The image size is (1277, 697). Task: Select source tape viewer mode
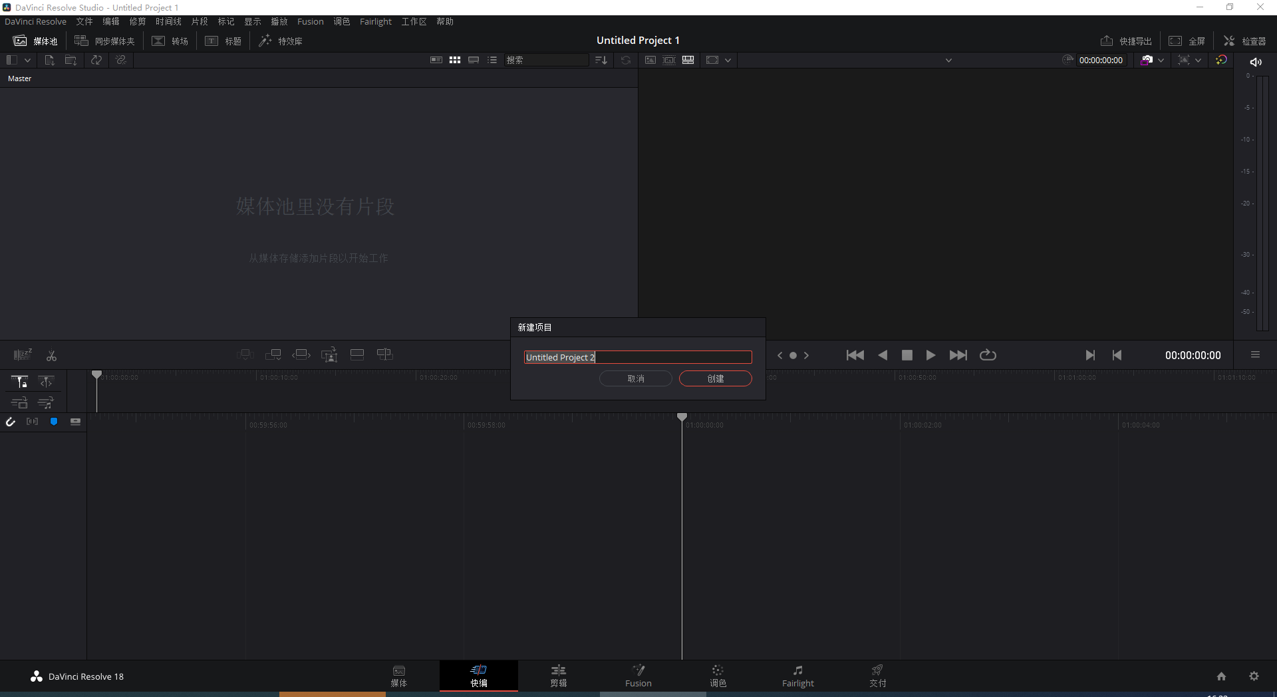[669, 60]
